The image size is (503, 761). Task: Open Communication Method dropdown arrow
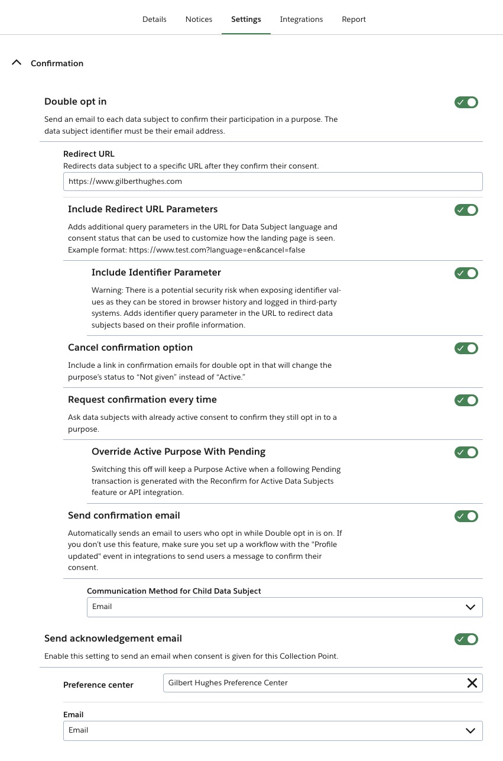[470, 607]
